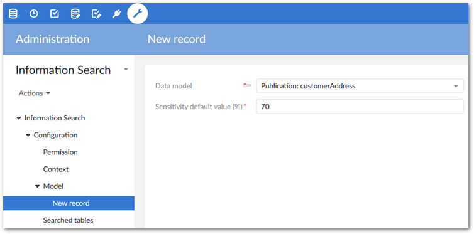Screen dimensions: 474x234
Task: Open the Information Search header dropdown arrow
Action: [126, 70]
